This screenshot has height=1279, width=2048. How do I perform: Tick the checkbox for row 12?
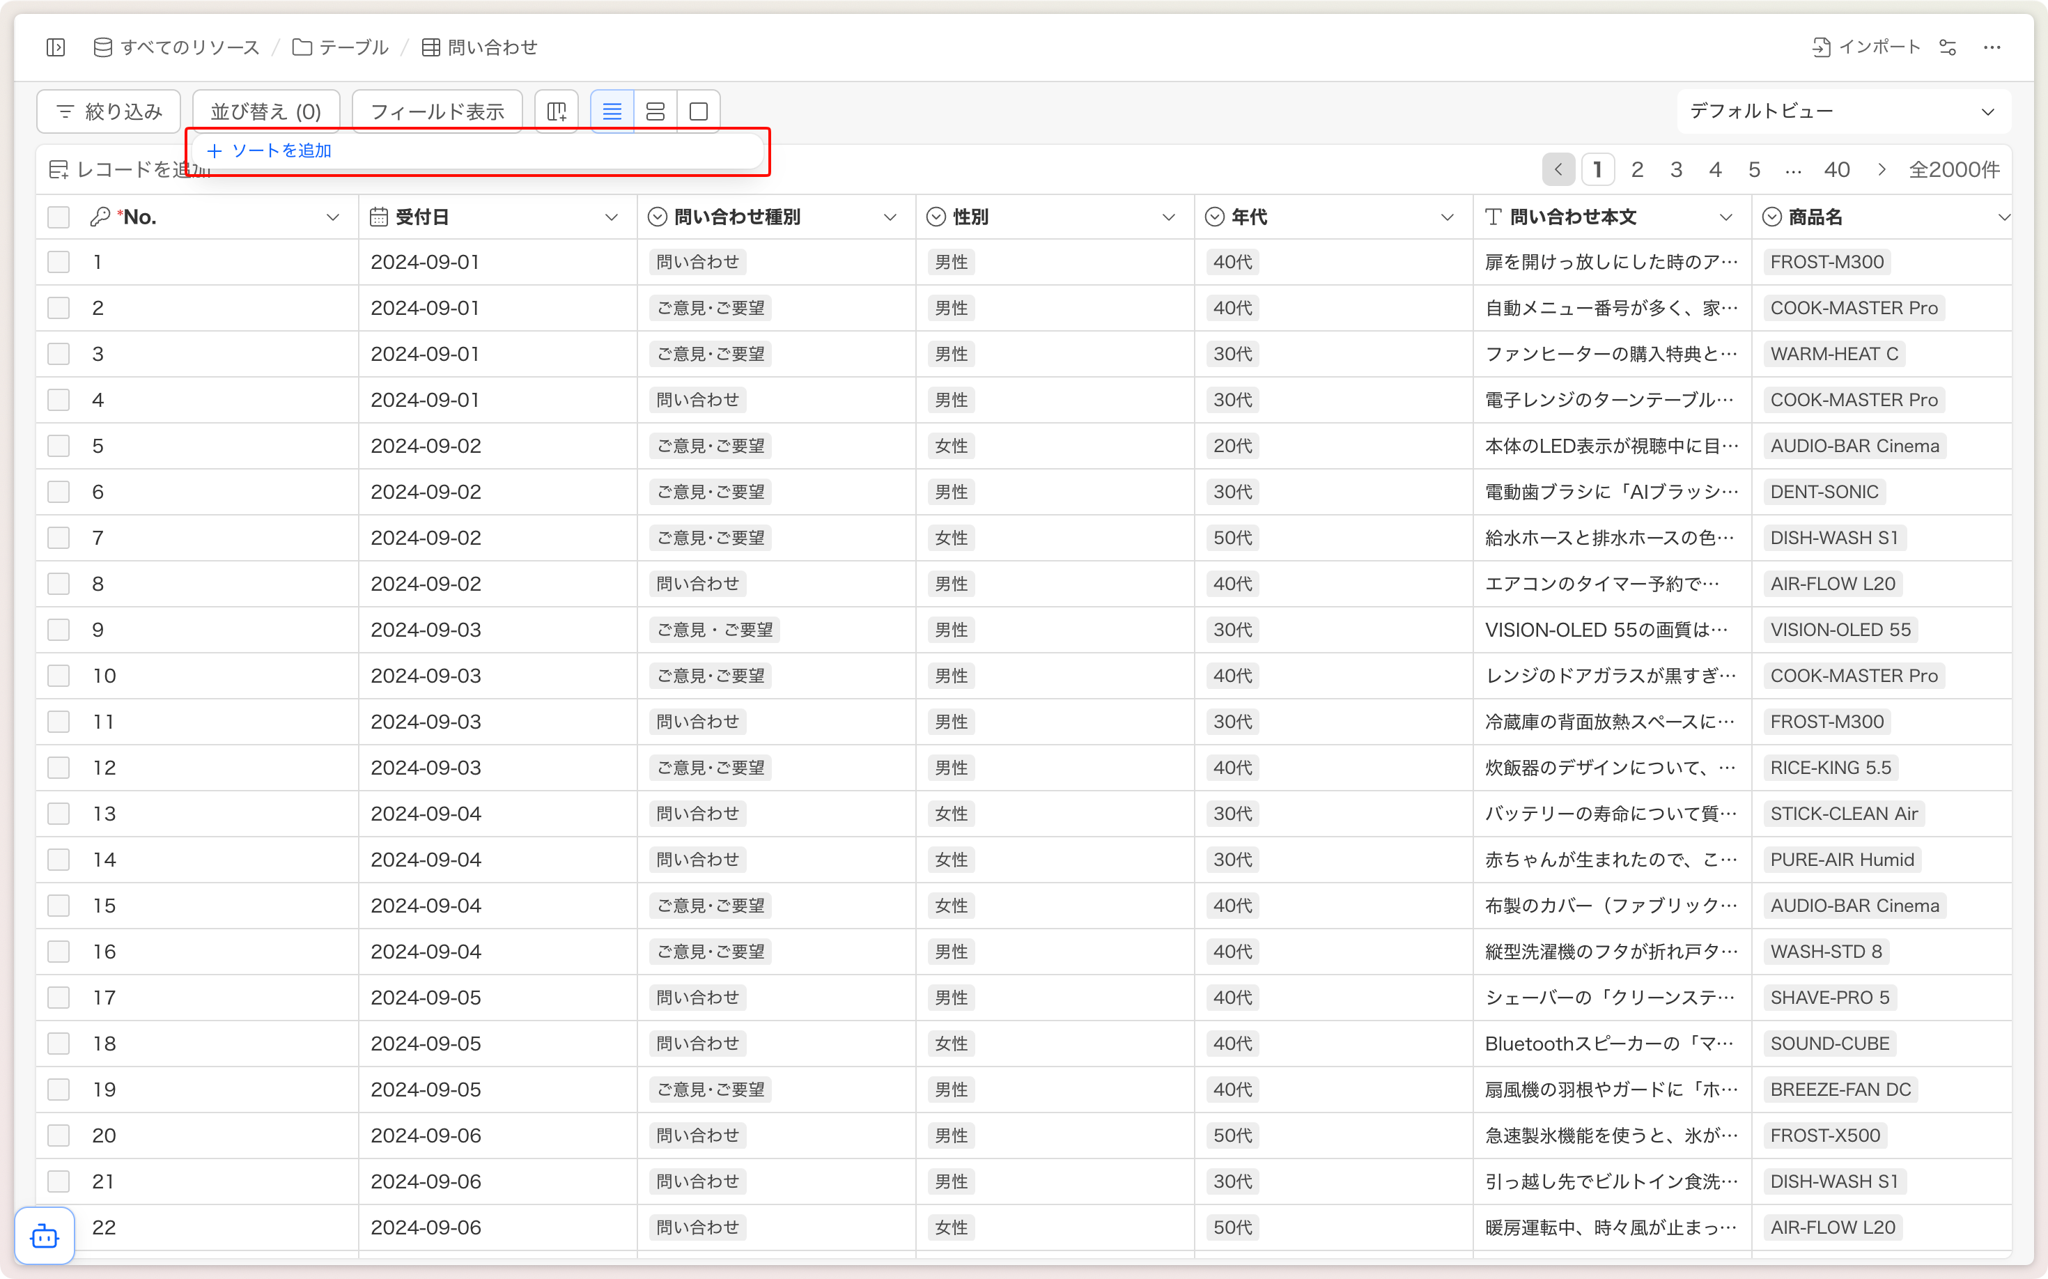click(x=59, y=767)
